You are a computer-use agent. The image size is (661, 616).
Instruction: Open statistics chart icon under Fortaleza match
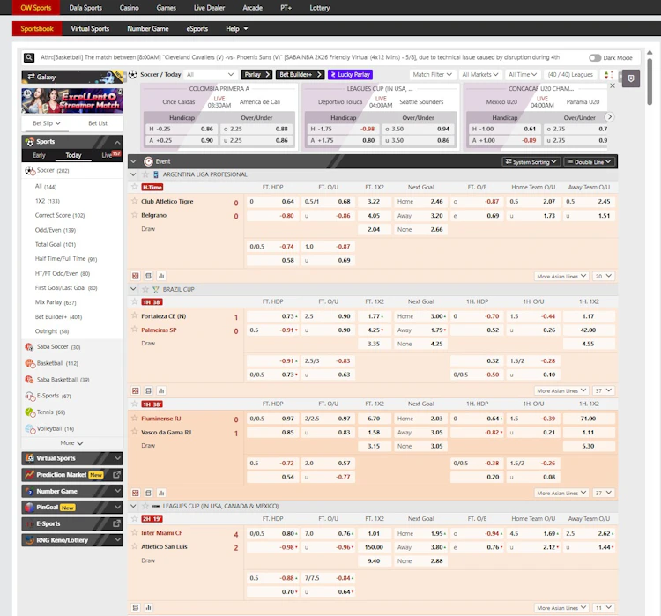tap(161, 390)
